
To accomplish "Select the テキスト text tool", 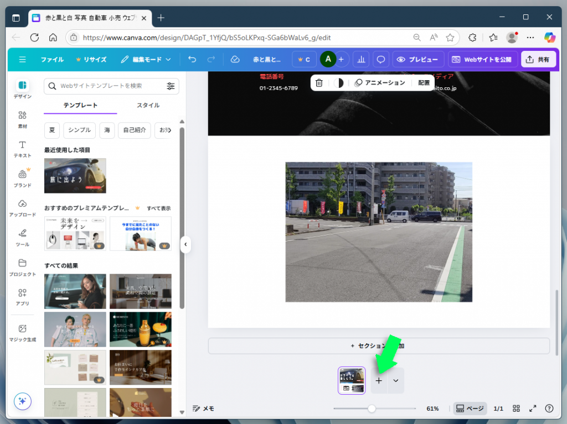I will click(x=22, y=149).
